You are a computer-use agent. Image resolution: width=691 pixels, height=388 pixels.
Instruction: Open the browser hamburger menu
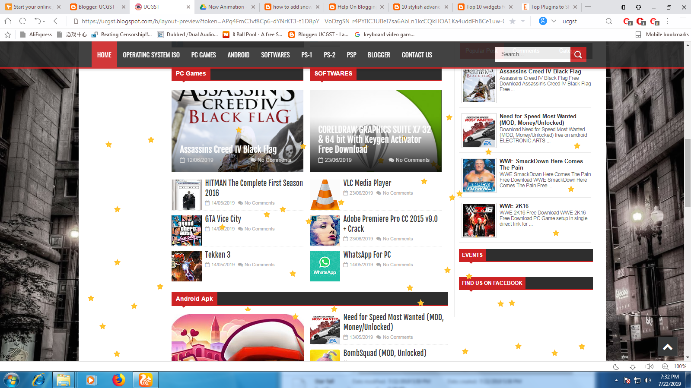coord(683,21)
